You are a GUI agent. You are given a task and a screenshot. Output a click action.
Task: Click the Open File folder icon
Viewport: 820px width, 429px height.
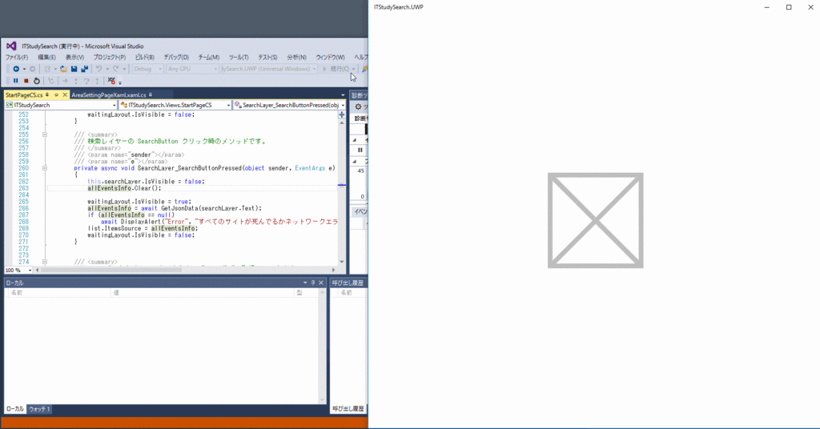(63, 69)
